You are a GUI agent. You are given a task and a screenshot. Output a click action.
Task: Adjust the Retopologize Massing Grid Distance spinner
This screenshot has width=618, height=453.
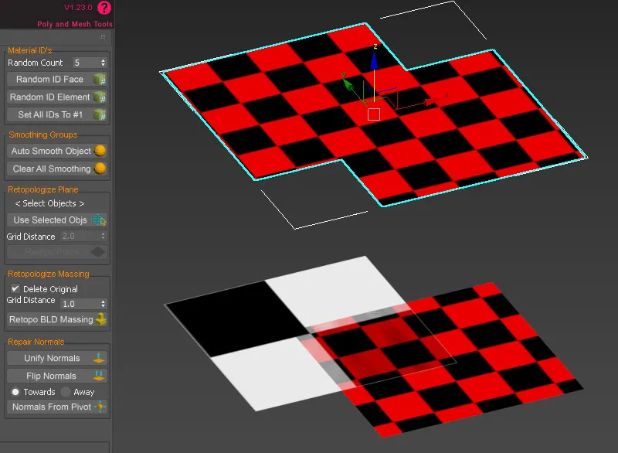coord(104,304)
